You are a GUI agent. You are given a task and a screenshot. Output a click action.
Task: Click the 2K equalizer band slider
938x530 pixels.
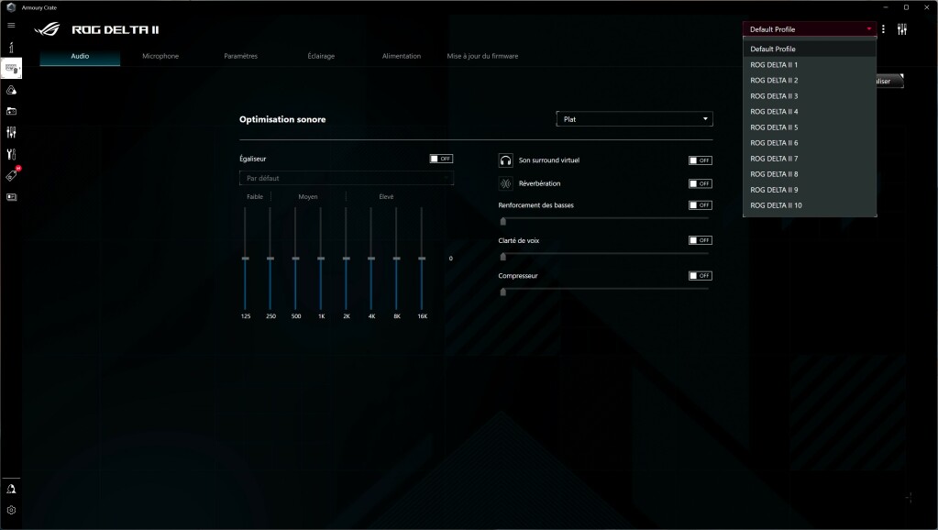(x=346, y=259)
